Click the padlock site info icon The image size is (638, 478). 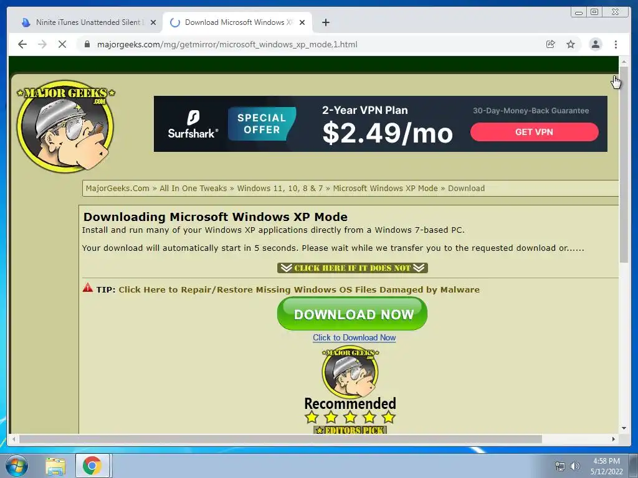coord(87,44)
